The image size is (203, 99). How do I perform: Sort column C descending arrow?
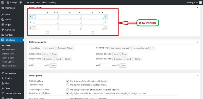point(103,13)
